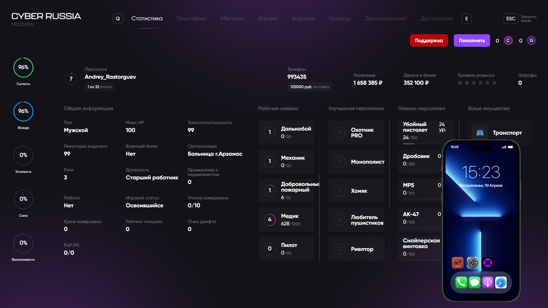Open the phone Settings gear app
The height and width of the screenshot is (308, 548).
(x=472, y=263)
